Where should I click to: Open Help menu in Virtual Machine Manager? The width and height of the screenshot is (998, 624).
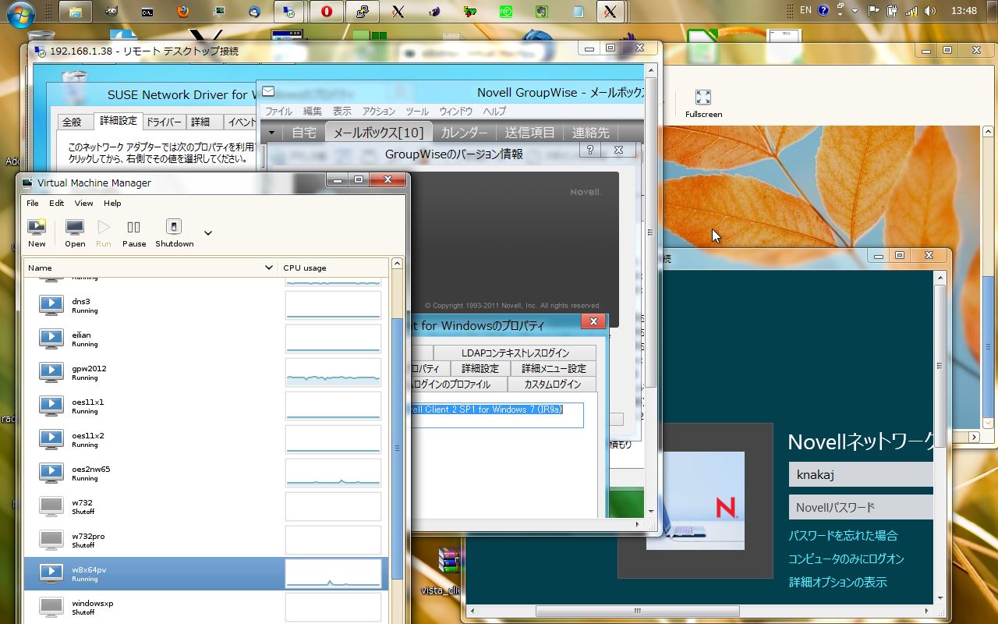112,203
